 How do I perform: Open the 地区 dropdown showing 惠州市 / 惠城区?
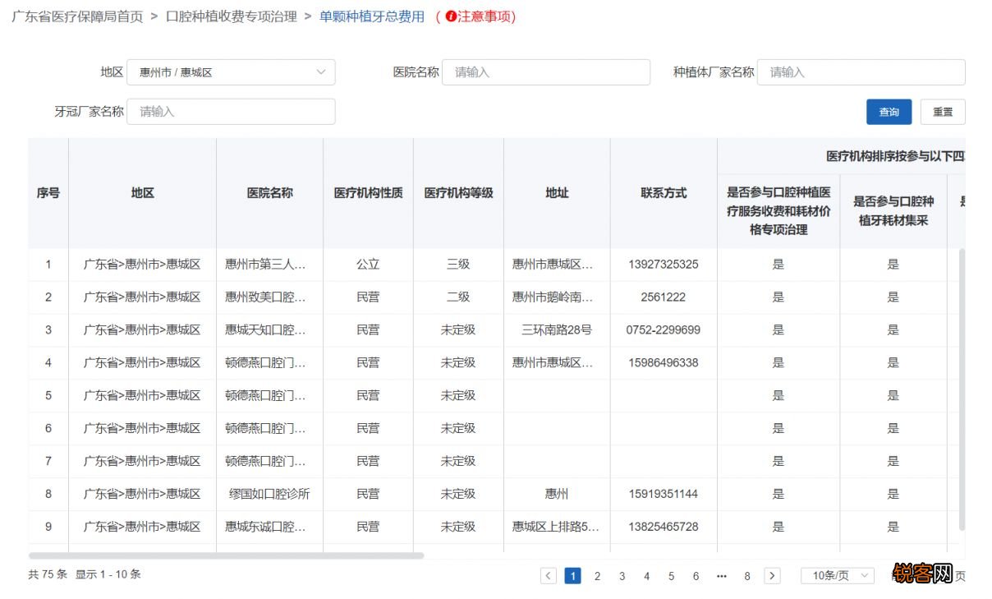pyautogui.click(x=231, y=72)
